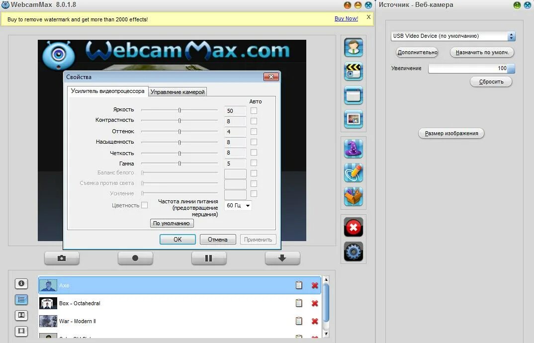Select the doodle pencil tool icon
The width and height of the screenshot is (534, 343).
click(353, 172)
